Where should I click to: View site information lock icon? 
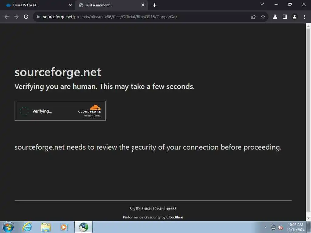click(38, 17)
